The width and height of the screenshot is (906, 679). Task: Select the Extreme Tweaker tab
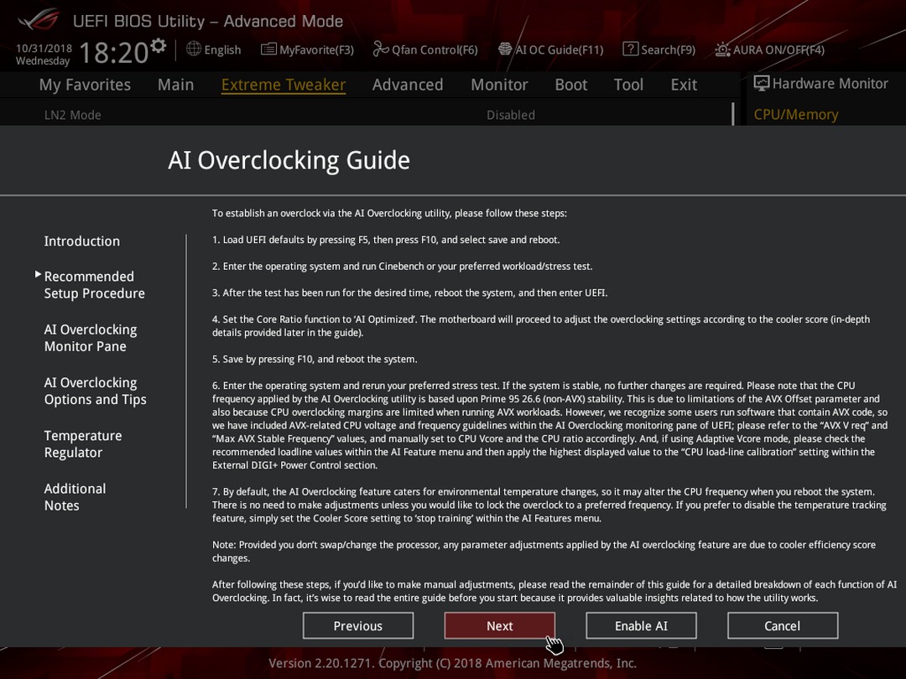point(284,85)
